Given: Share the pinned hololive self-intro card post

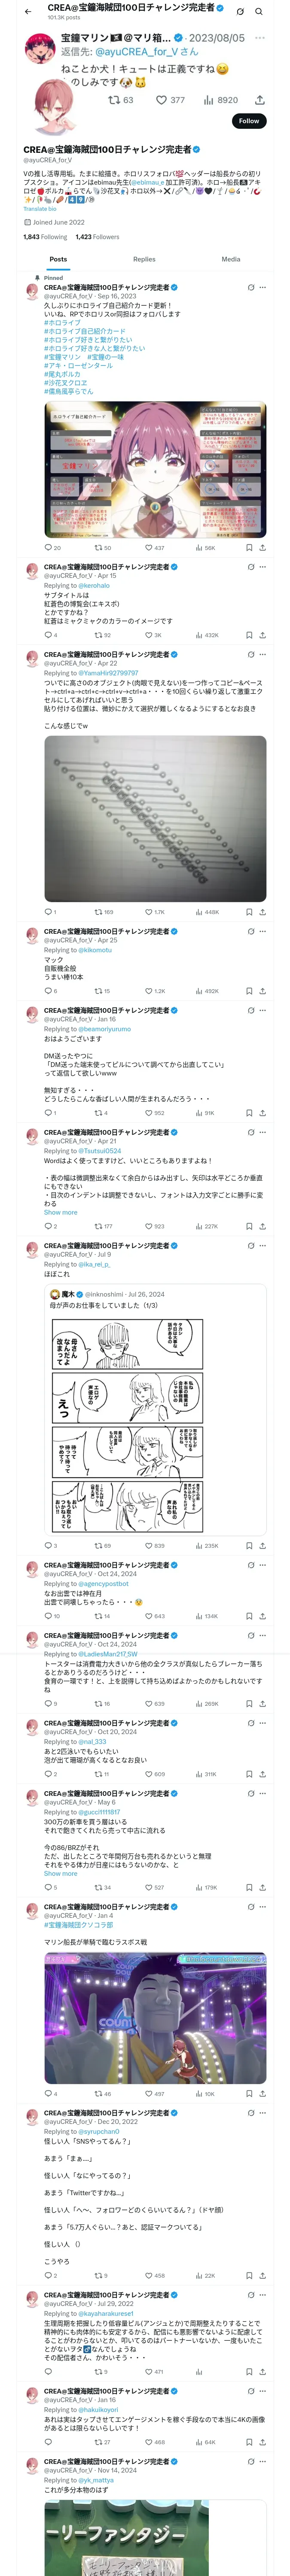Looking at the screenshot, I should (x=262, y=548).
